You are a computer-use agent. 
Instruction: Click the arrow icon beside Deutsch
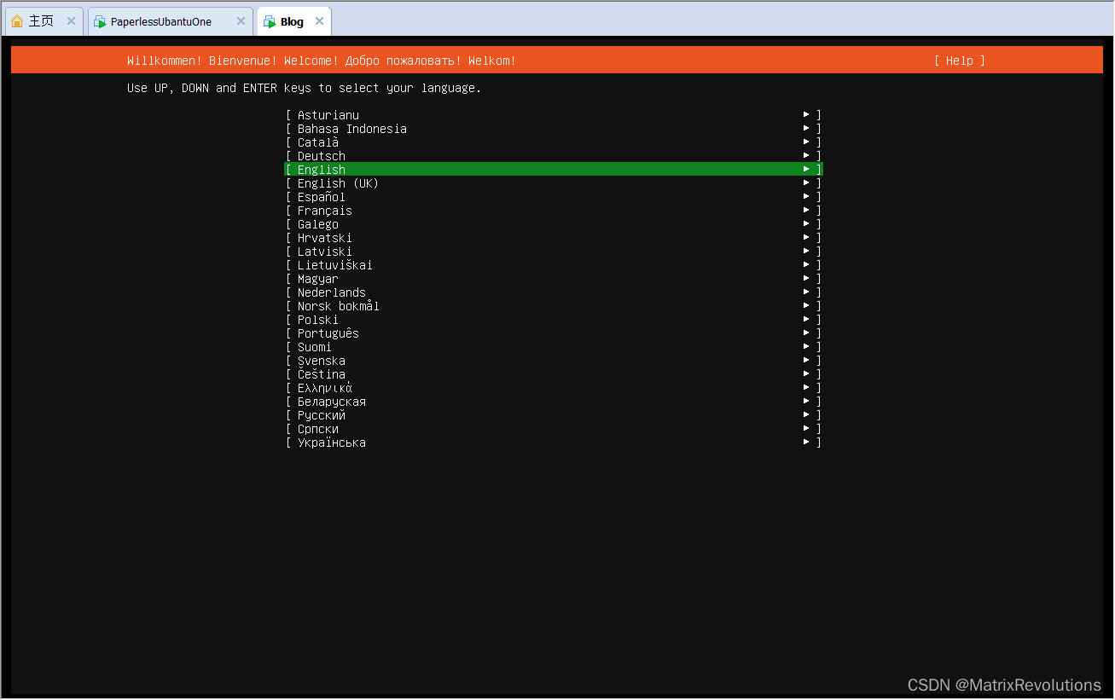(x=805, y=155)
